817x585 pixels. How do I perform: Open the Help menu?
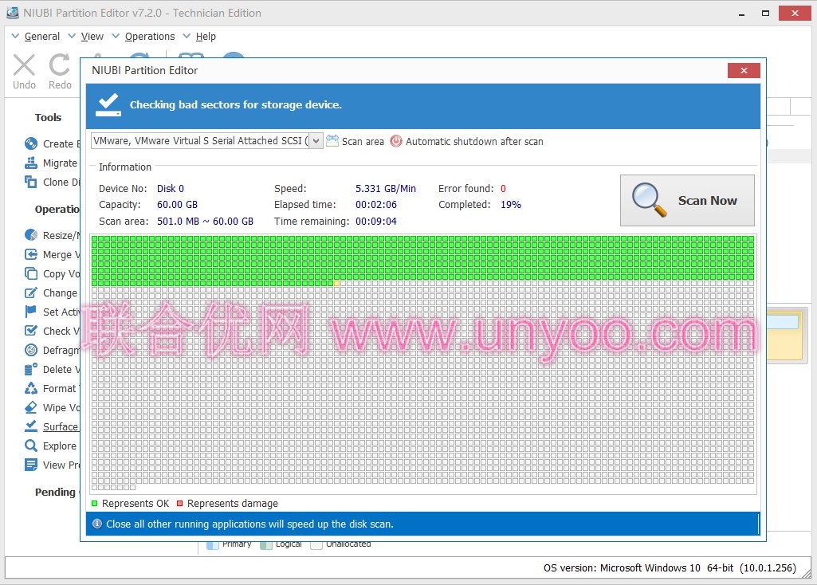tap(206, 37)
